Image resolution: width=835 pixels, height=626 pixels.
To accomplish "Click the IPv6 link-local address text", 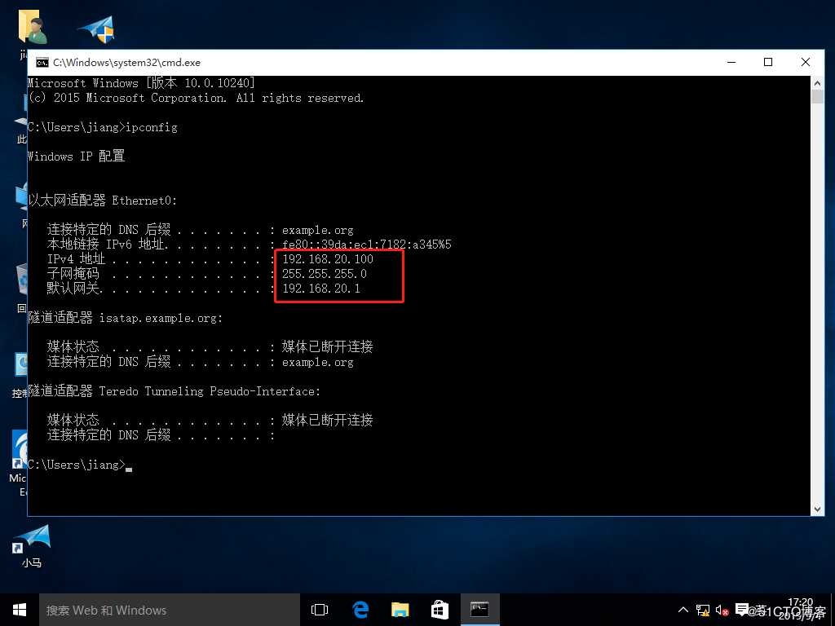I will [366, 245].
